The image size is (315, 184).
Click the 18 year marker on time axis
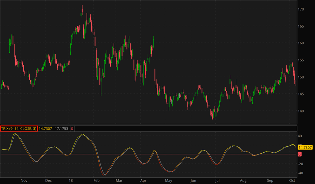71,181
